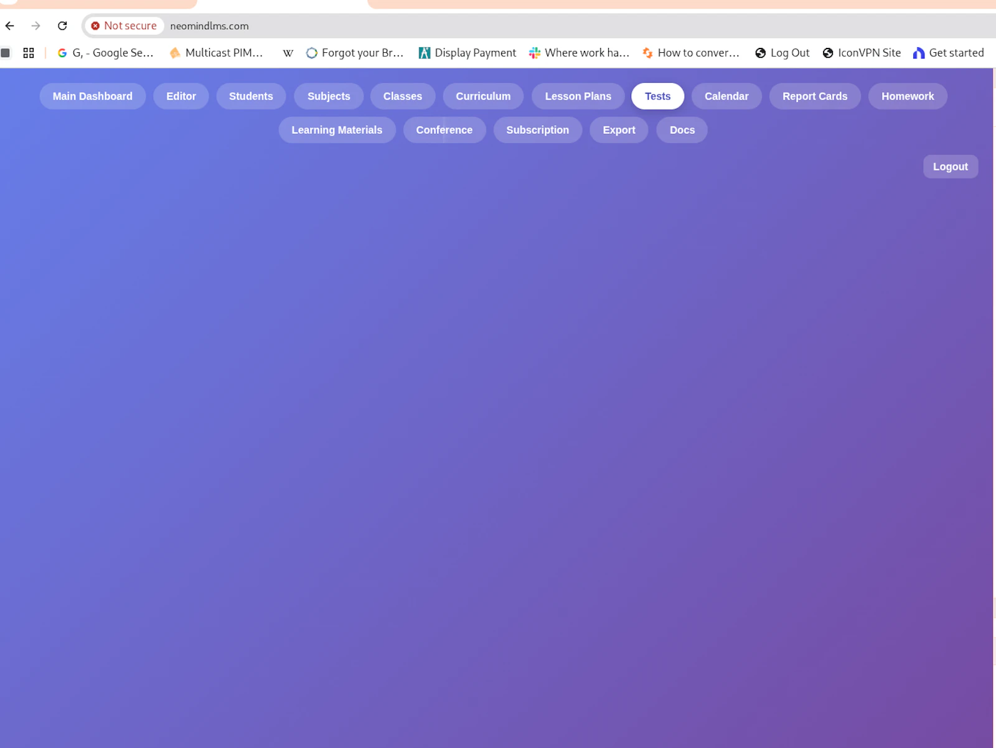
Task: Select the active Tests tab
Action: pos(658,96)
